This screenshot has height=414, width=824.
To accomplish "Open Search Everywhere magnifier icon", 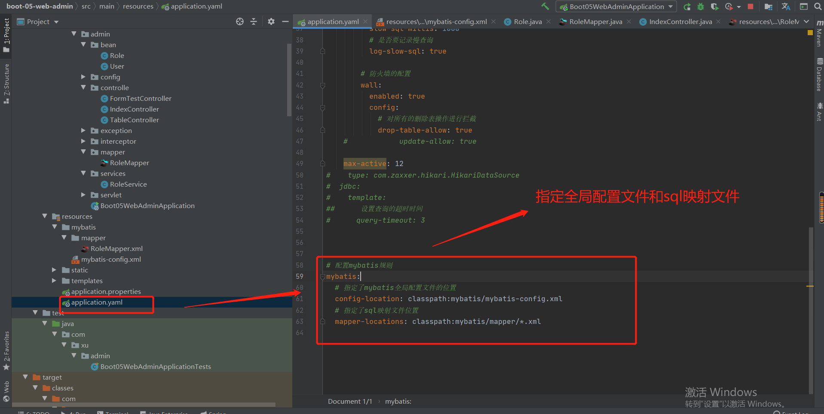I will [x=818, y=6].
